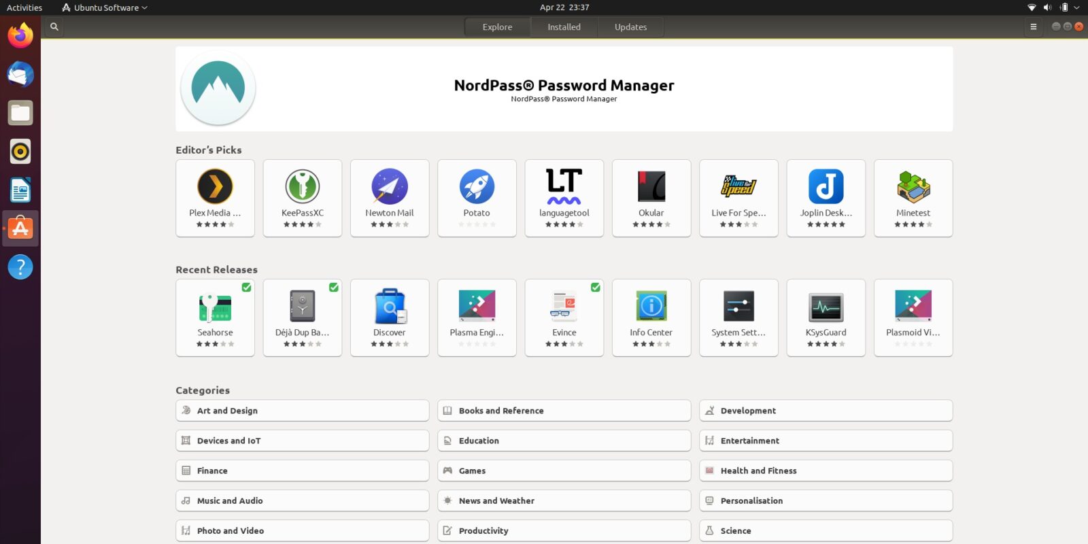Open the Plex Media app icon
The height and width of the screenshot is (544, 1088).
point(215,187)
